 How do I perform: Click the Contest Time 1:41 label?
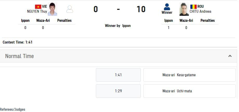(17, 42)
